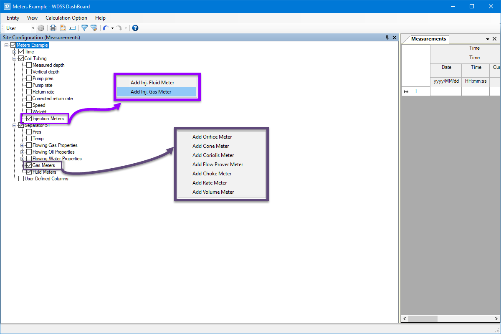
Task: Open the undo history dropdown arrow
Action: pos(112,28)
